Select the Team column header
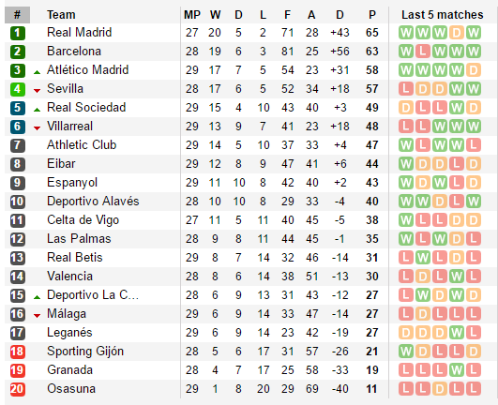Viewport: 498px width, 405px height. pos(61,15)
